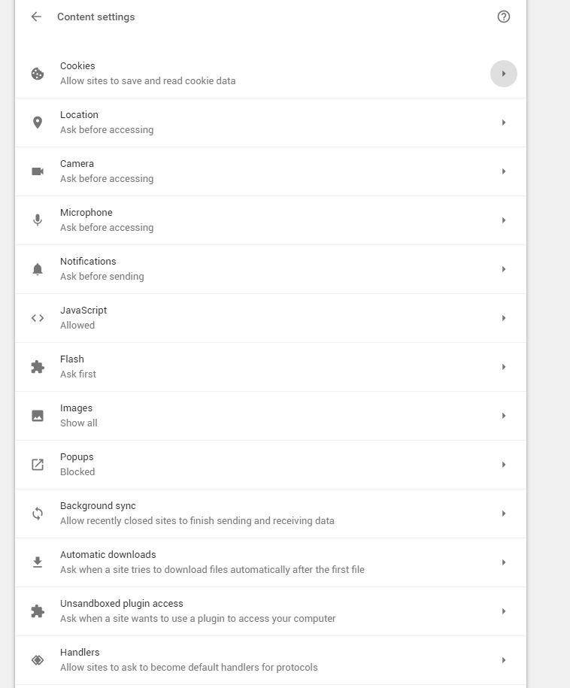Click the Images picture icon
Screen dimensions: 570x688
tap(38, 416)
